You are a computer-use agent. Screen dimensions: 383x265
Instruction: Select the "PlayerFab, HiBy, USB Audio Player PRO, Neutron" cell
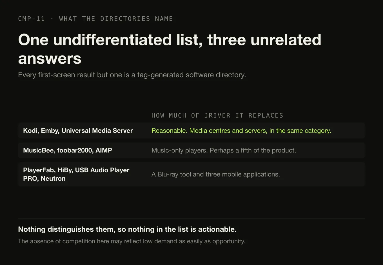[76, 174]
